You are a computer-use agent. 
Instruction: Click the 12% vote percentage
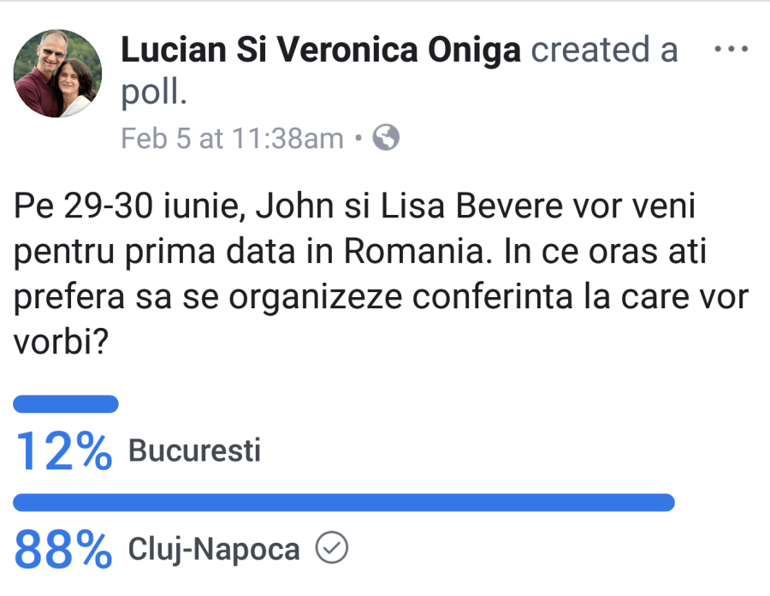pyautogui.click(x=64, y=451)
